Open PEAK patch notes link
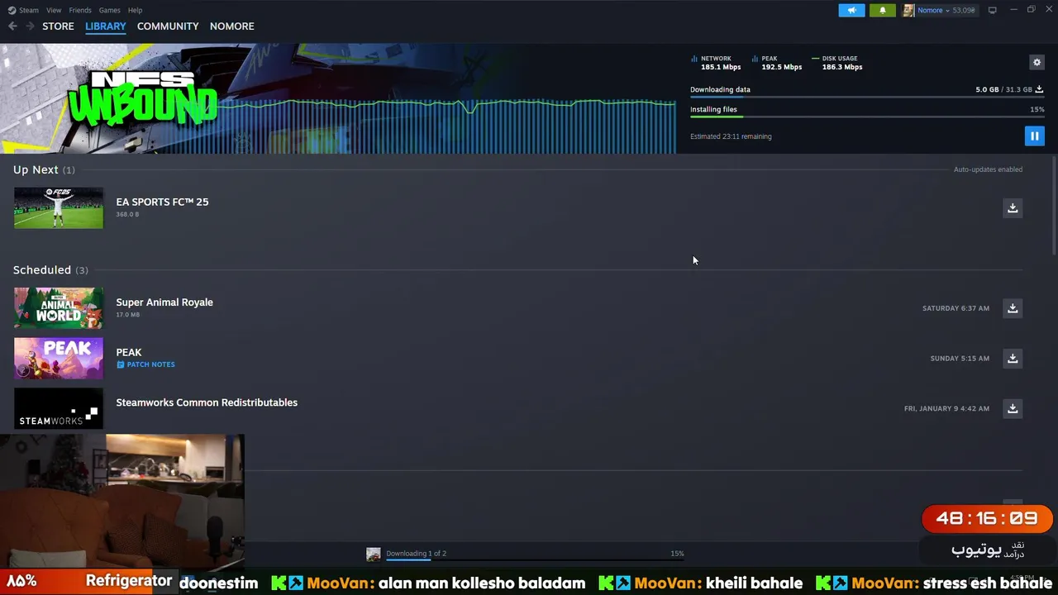Viewport: 1058px width, 595px height. pyautogui.click(x=145, y=364)
